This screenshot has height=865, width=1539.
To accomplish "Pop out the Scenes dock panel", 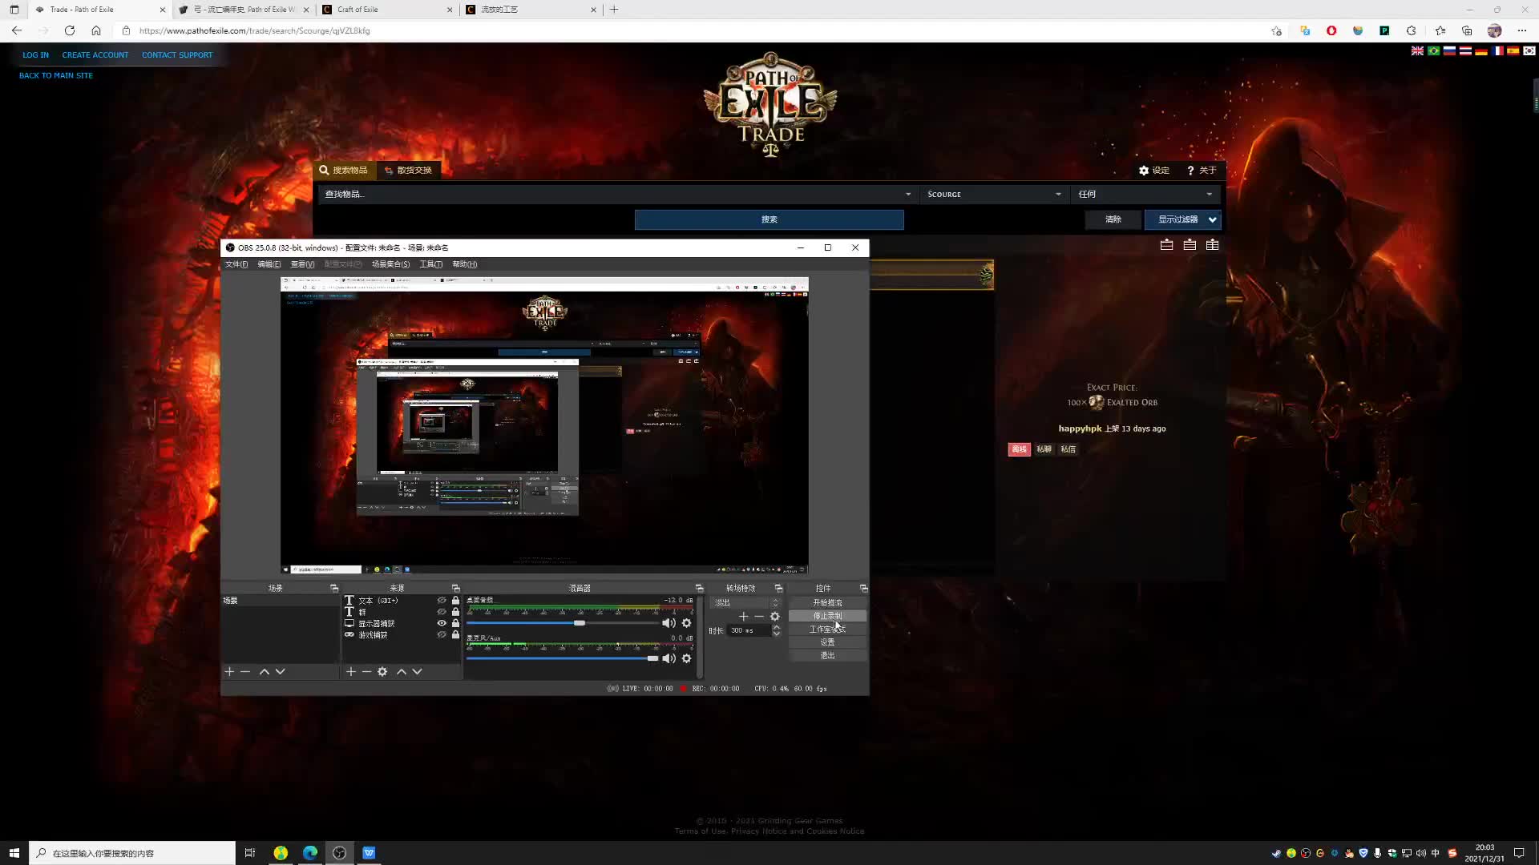I will pyautogui.click(x=334, y=588).
